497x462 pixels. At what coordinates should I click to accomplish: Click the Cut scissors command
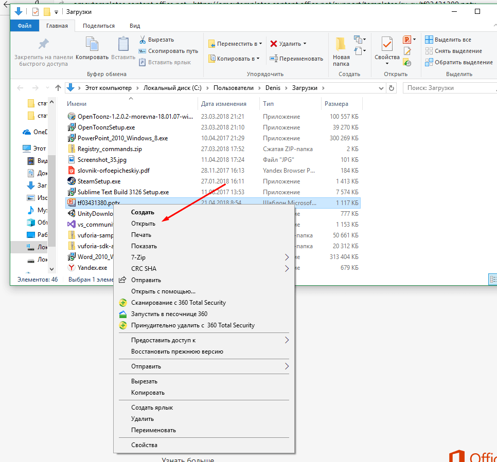coord(157,40)
